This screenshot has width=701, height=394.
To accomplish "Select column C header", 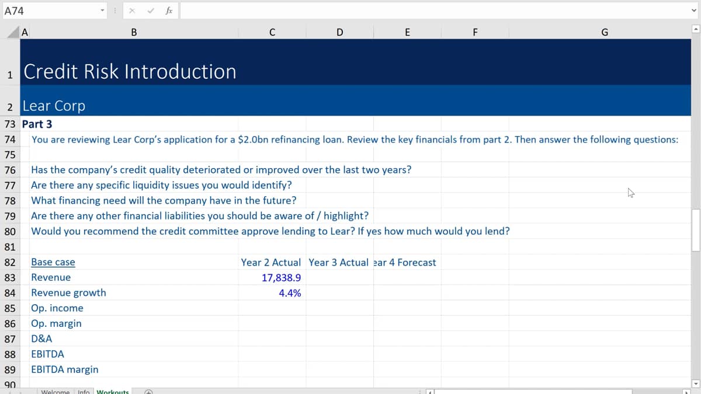I will point(272,33).
